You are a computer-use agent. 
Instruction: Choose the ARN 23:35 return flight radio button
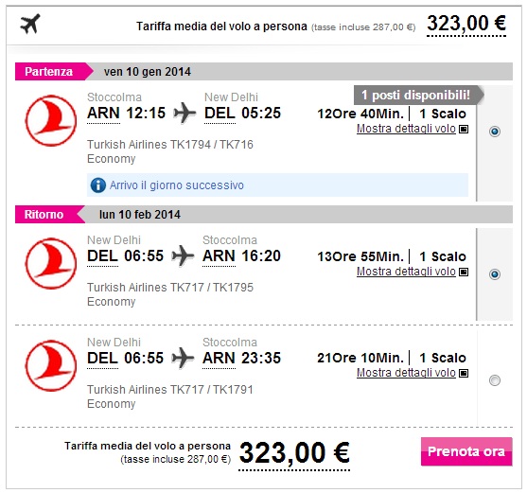495,380
